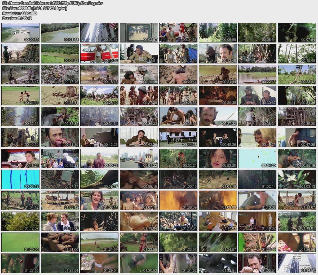Select the car driver thumbnail at 00:48:24
Screen dimensions: 318x275
[20, 158]
